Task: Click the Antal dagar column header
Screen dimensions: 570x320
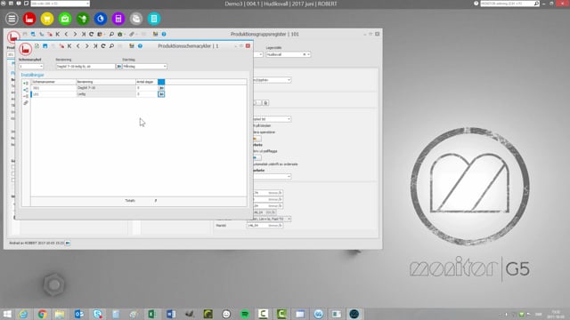Action: coord(146,82)
